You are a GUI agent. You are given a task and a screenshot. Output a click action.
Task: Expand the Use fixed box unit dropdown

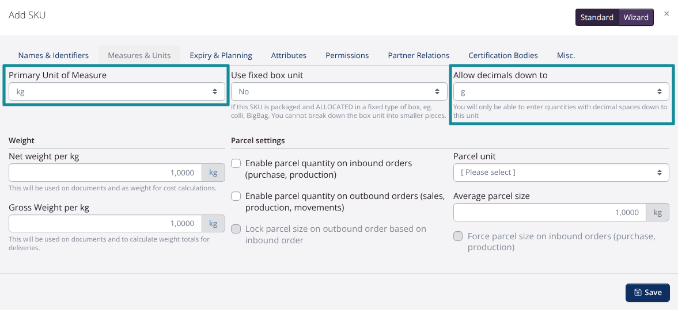coord(339,91)
